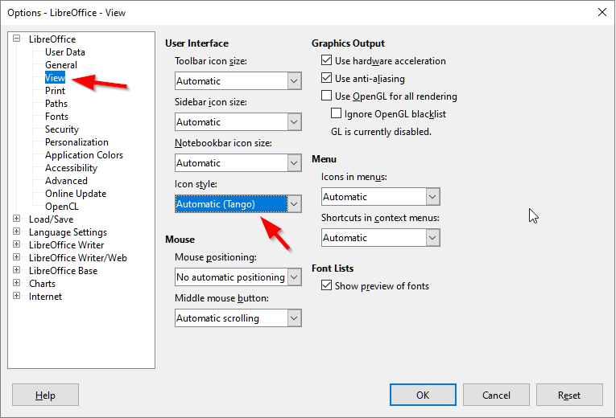Expand the LibreOffice Writer node
This screenshot has width=616, height=418.
pyautogui.click(x=16, y=244)
